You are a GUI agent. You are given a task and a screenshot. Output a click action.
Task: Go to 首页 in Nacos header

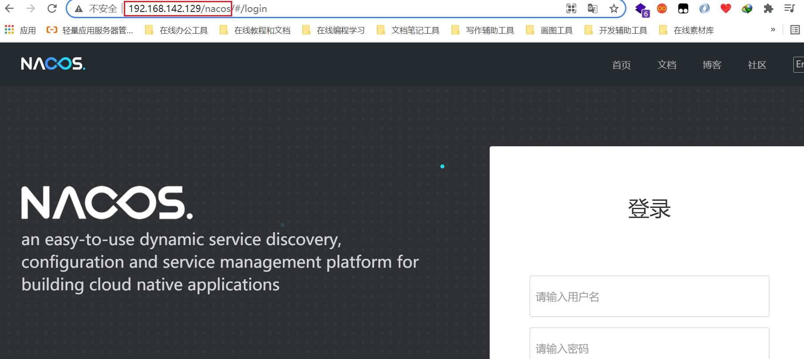click(x=621, y=65)
